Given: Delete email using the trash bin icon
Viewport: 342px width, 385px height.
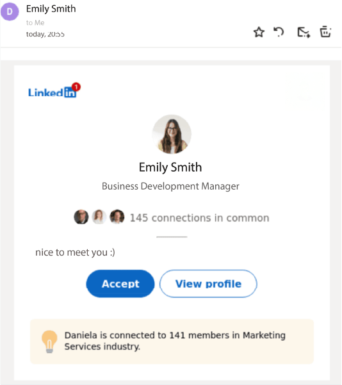Looking at the screenshot, I should [325, 31].
